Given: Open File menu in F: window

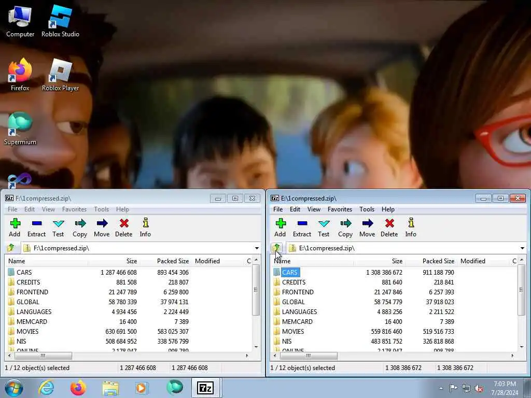Looking at the screenshot, I should tap(12, 209).
